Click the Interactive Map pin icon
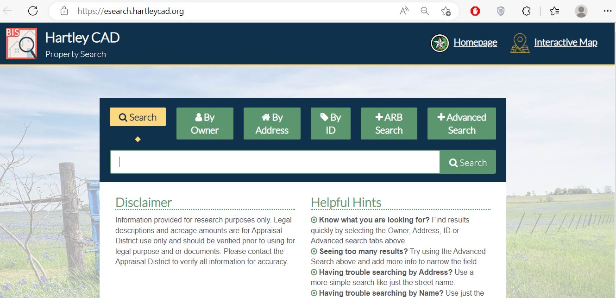Image resolution: width=616 pixels, height=298 pixels. click(519, 43)
